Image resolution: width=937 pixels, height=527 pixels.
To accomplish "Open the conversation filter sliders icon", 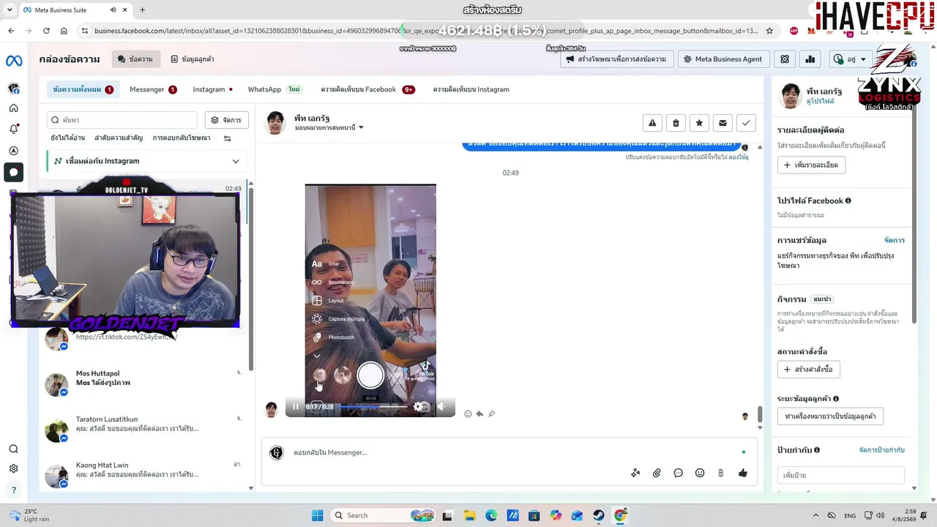I will pyautogui.click(x=227, y=138).
